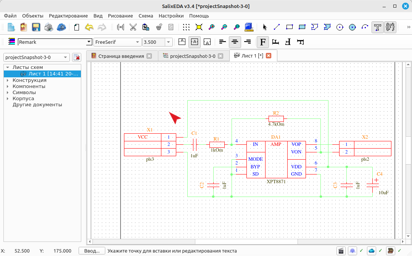Click the blue 3D cube ruler icon
The height and width of the screenshot is (256, 412).
tap(249, 27)
